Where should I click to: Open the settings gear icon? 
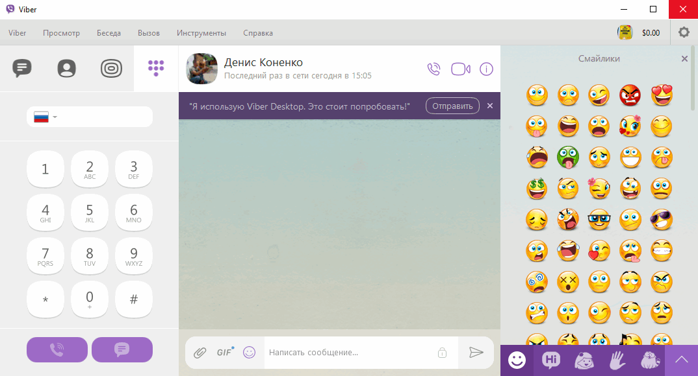pos(684,32)
